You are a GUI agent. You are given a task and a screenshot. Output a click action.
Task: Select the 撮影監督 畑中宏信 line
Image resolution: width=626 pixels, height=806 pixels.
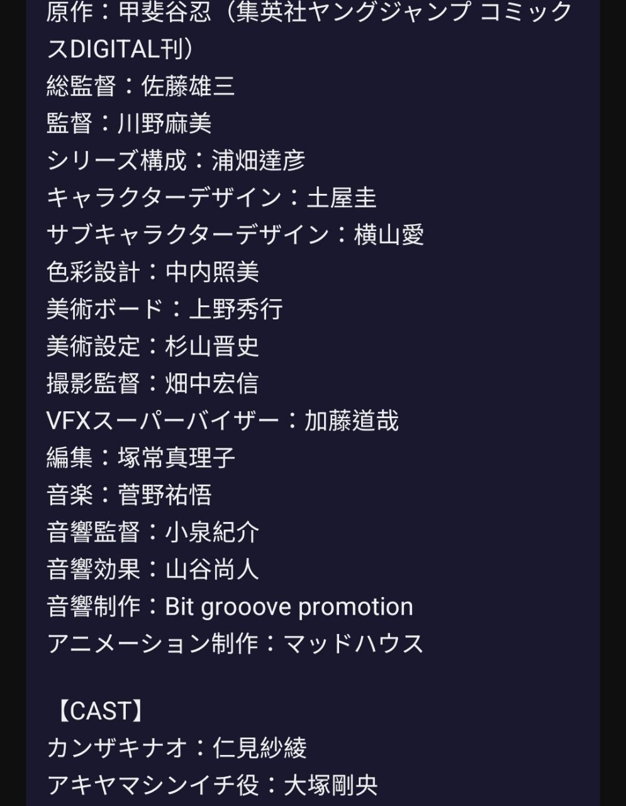(153, 383)
